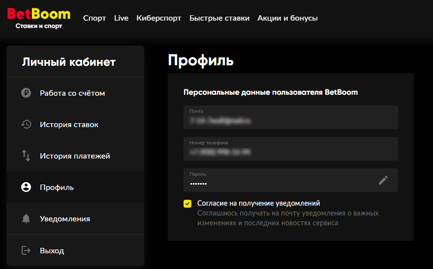Open Акции и бонусы

287,18
